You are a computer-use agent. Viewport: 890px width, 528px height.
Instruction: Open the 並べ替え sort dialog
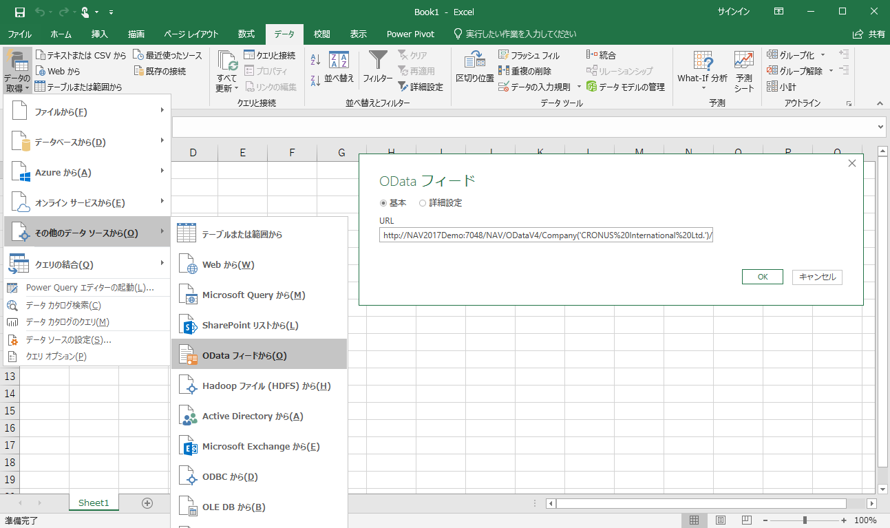(339, 67)
